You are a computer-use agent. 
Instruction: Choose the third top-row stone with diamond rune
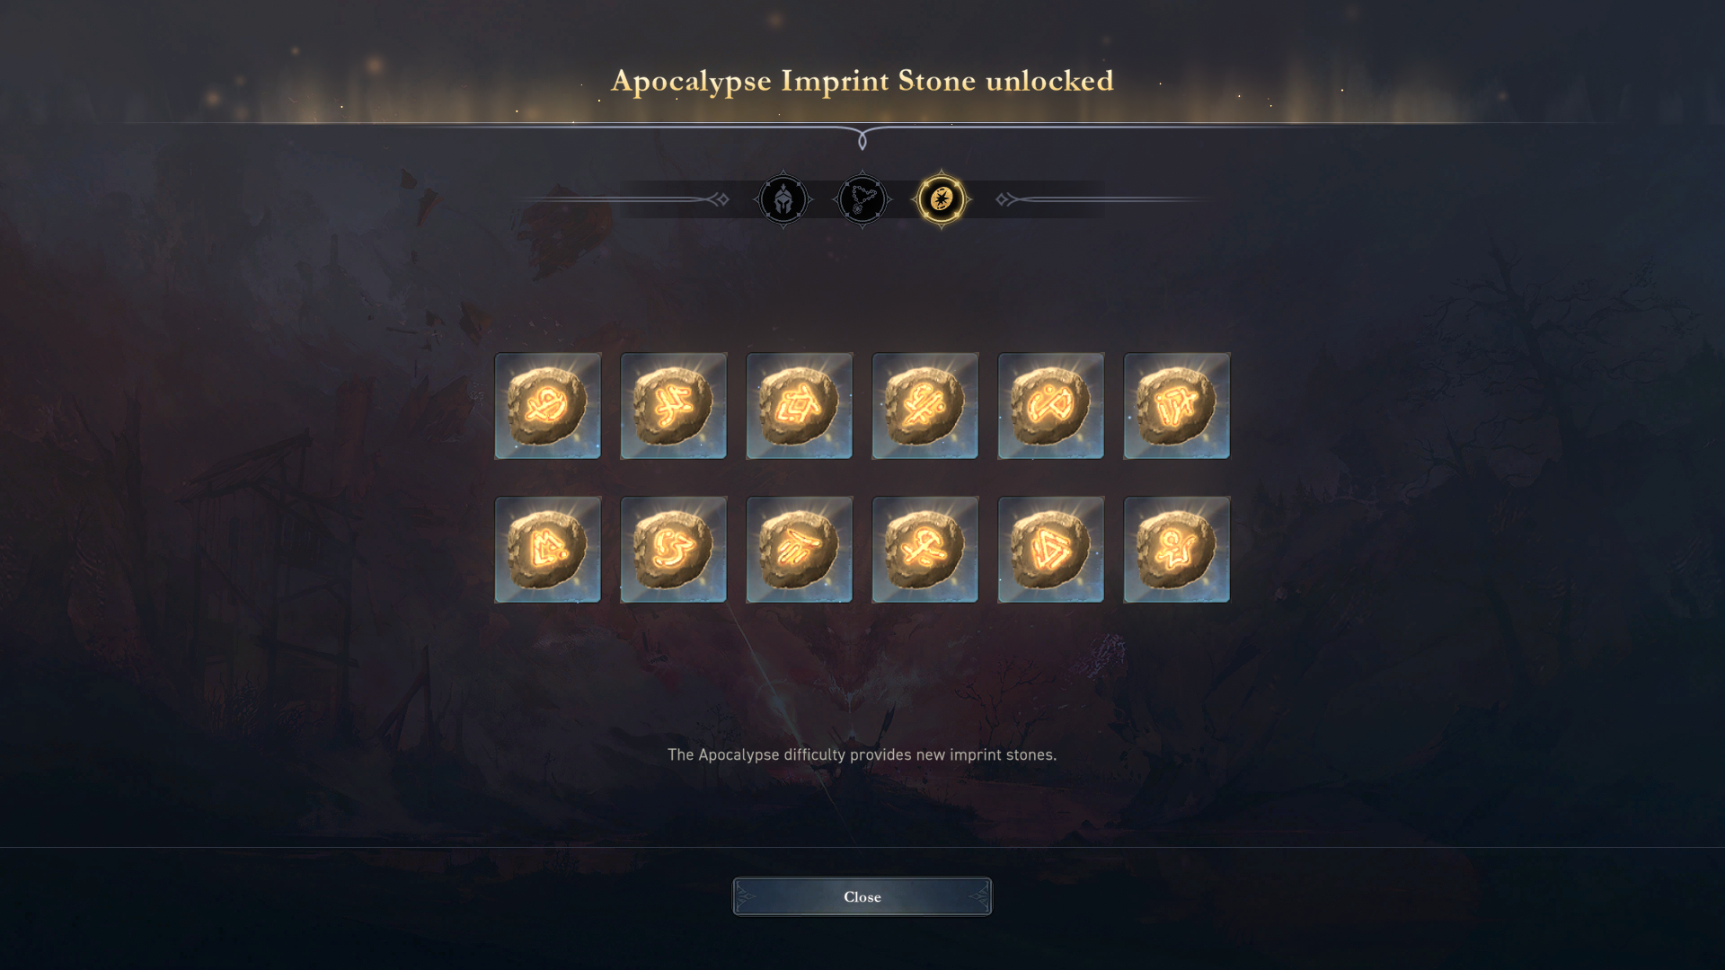tap(800, 406)
